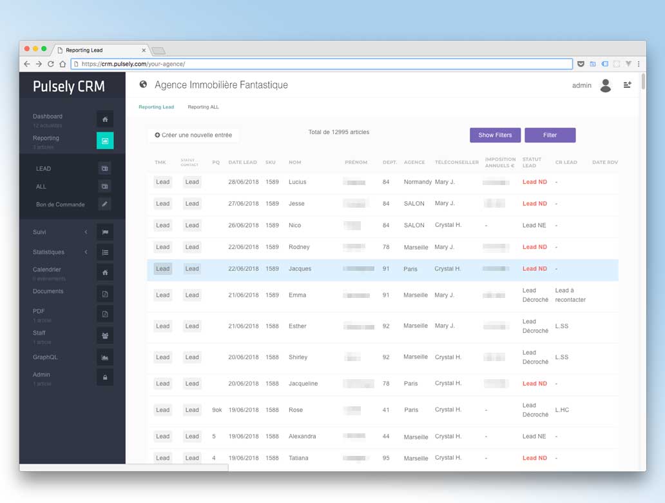
Task: Click TMK Lead badge in Lucius row
Action: (163, 182)
